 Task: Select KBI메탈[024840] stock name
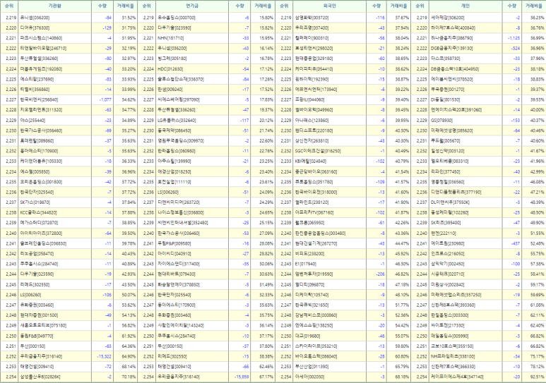point(311,162)
